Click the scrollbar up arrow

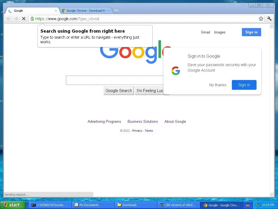coord(271,26)
